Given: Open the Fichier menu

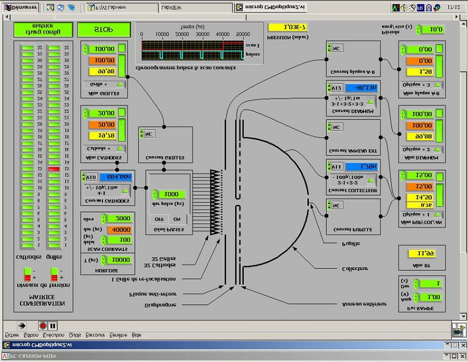Looking at the screenshot, I should point(12,334).
